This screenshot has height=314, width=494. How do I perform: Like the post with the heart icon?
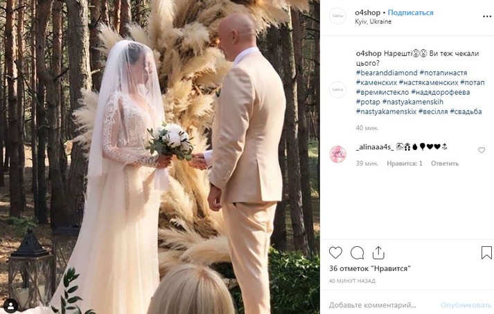tap(335, 252)
